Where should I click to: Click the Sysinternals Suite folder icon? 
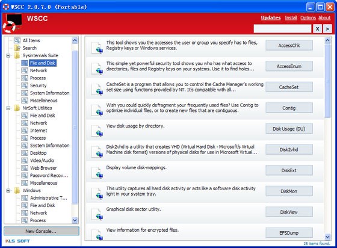(x=17, y=55)
